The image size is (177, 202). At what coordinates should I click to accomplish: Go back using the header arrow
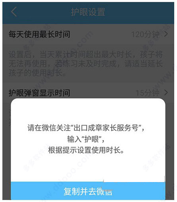[14, 12]
